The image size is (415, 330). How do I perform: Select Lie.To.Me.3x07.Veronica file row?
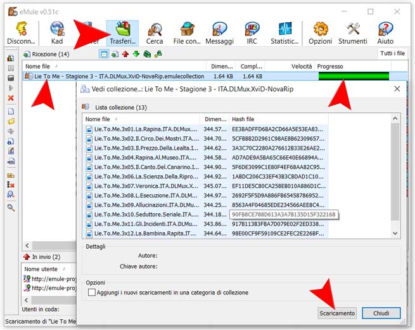(x=206, y=186)
